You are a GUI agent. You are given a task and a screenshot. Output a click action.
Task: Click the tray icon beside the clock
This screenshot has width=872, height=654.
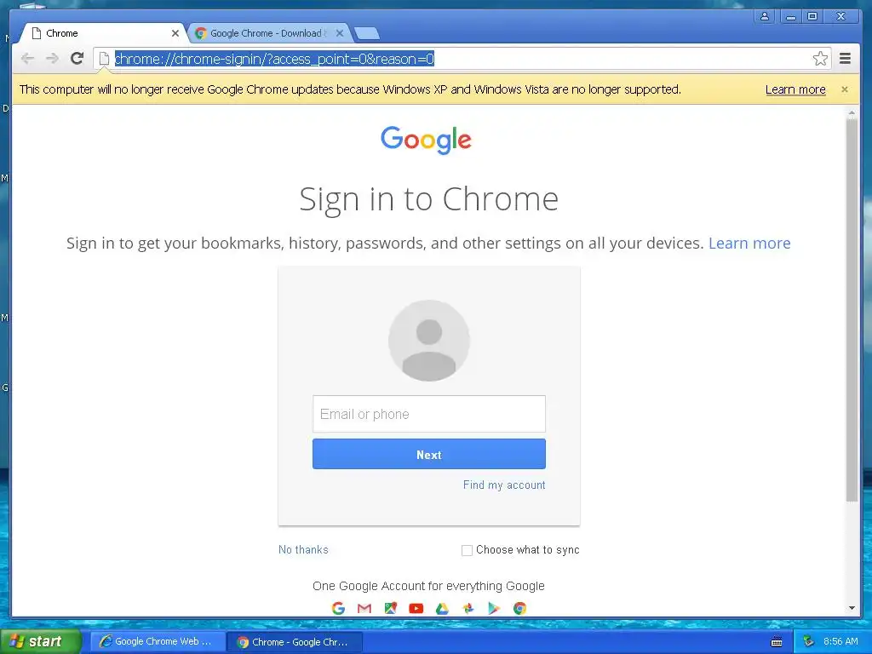pyautogui.click(x=809, y=642)
